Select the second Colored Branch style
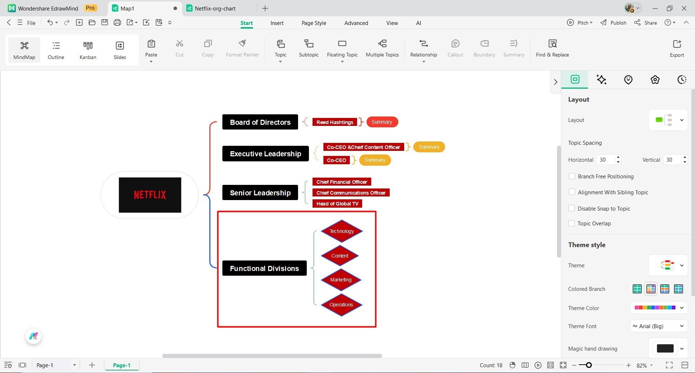Screen dimensions: 695x373 click(651, 289)
